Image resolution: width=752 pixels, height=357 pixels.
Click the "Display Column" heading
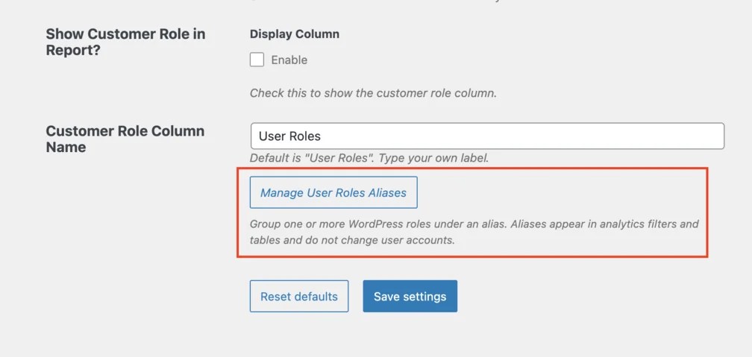[294, 34]
